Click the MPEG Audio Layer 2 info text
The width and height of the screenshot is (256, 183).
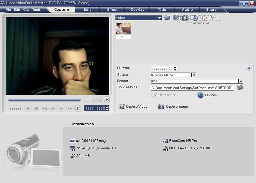click(x=191, y=148)
